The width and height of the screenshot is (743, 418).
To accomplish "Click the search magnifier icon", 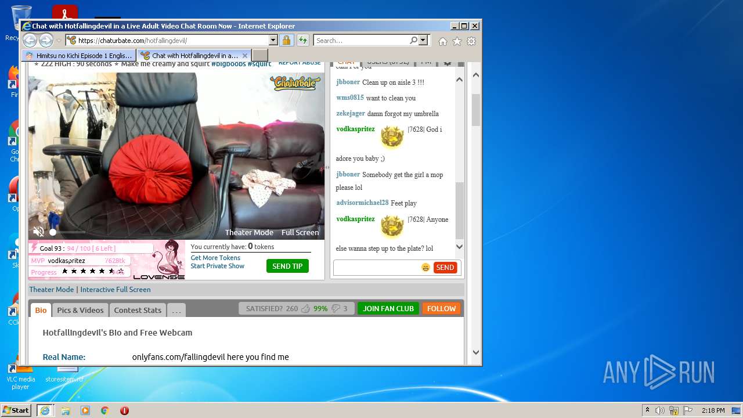I will tap(413, 40).
